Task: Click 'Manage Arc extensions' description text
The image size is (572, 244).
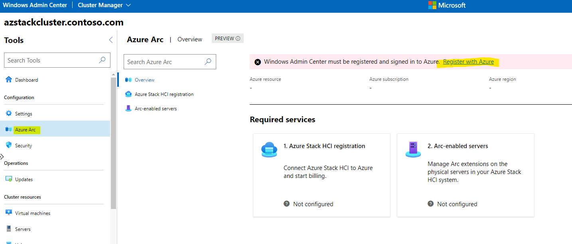Action: (474, 172)
